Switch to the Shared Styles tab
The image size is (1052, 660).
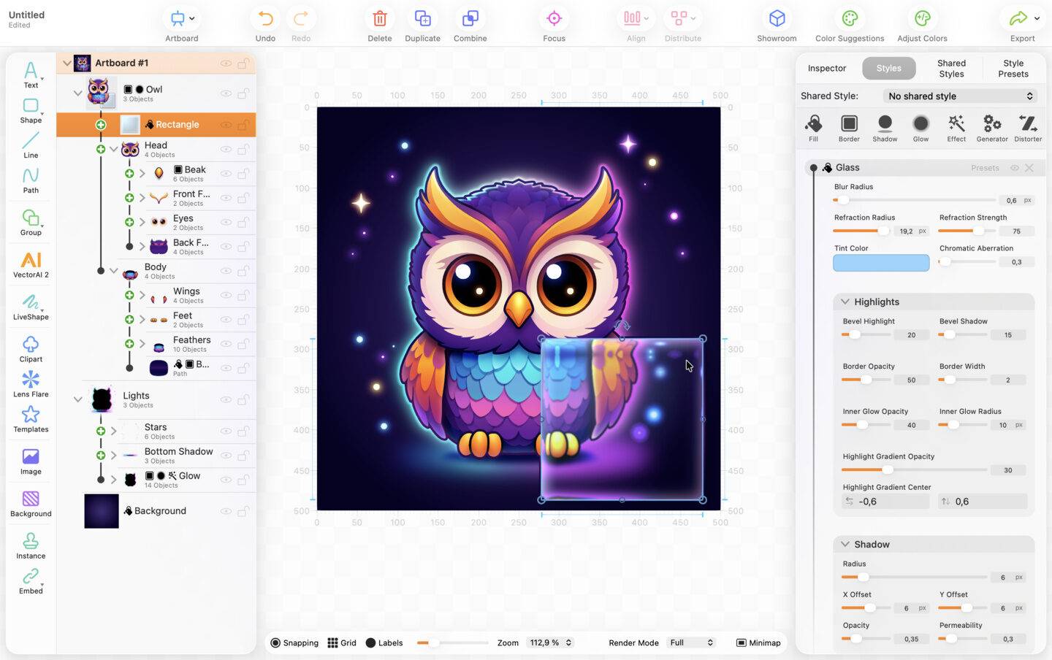pyautogui.click(x=951, y=69)
